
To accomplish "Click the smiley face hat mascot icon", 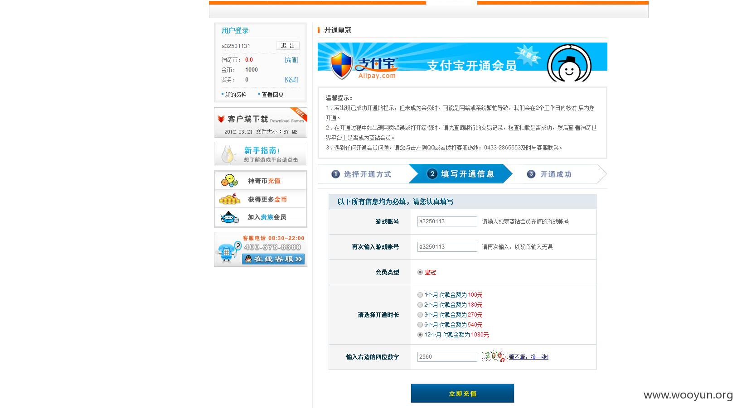I will [569, 63].
